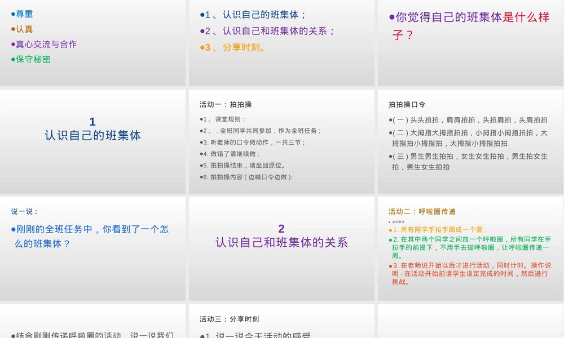Click the small label 活动要求
564x338 pixels.
point(398,222)
